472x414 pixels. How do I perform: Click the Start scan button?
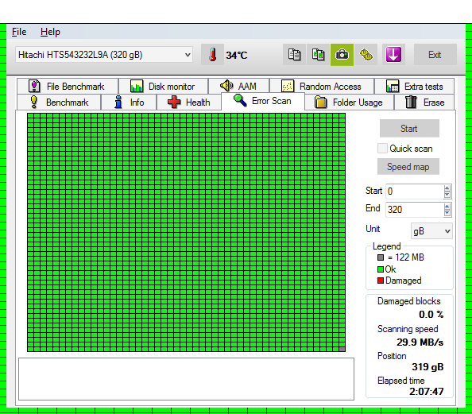[409, 129]
